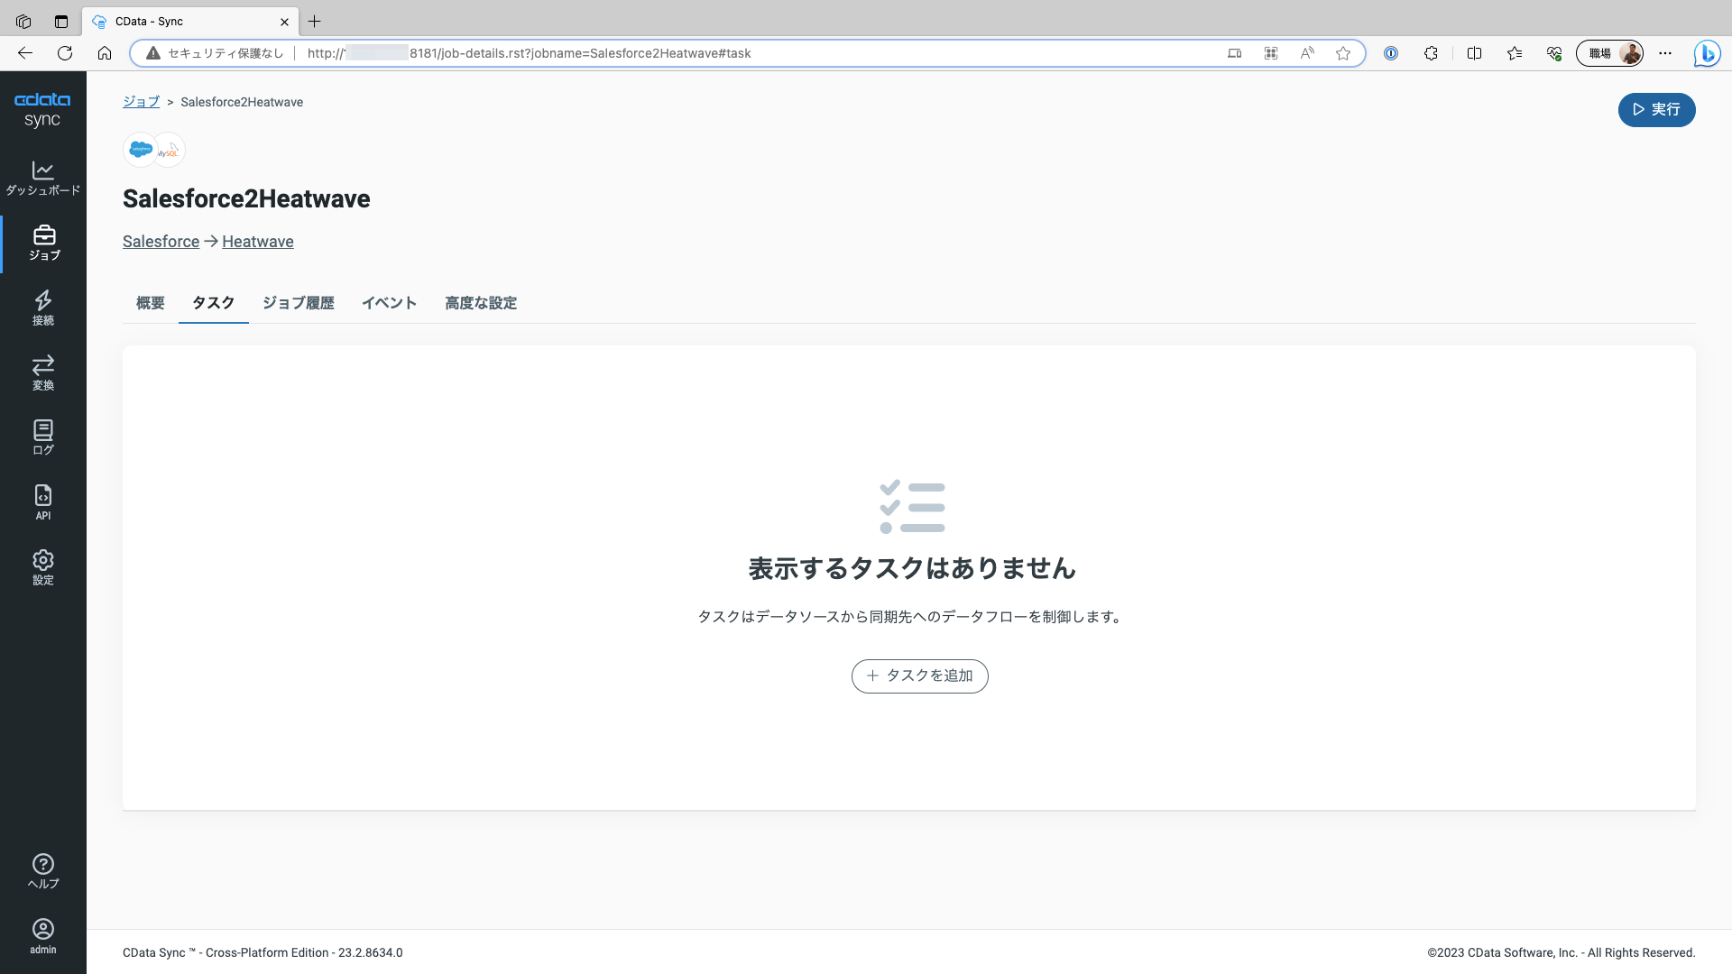This screenshot has height=974, width=1732.
Task: Switch to the イベント tab
Action: click(389, 303)
